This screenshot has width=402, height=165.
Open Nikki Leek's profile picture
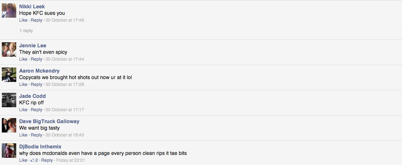tap(9, 10)
